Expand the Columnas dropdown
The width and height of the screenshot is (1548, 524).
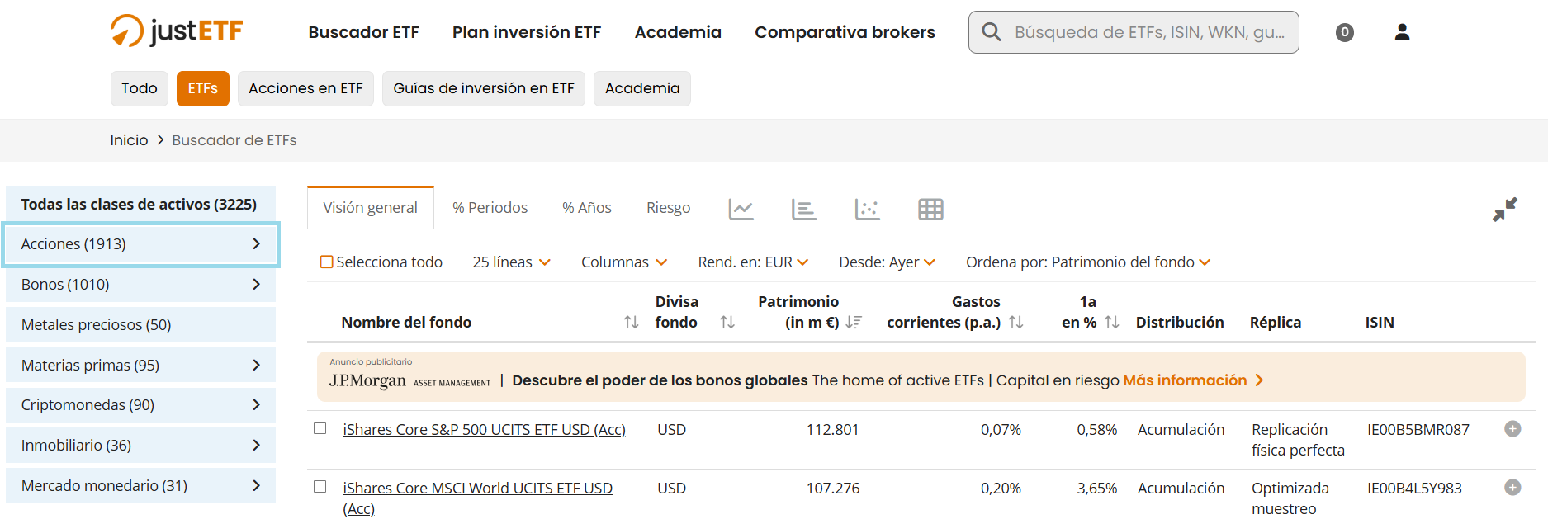(623, 262)
